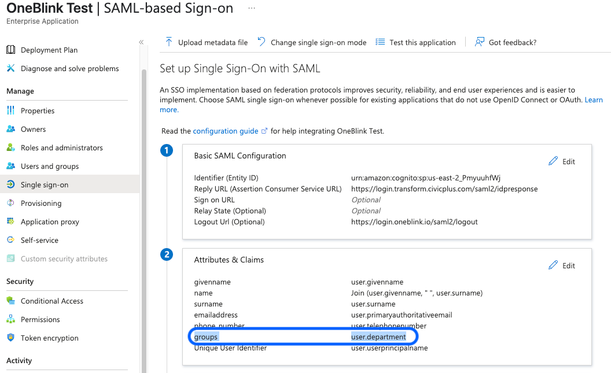Open Deployment Plan menu item
Image resolution: width=611 pixels, height=373 pixels.
click(49, 50)
